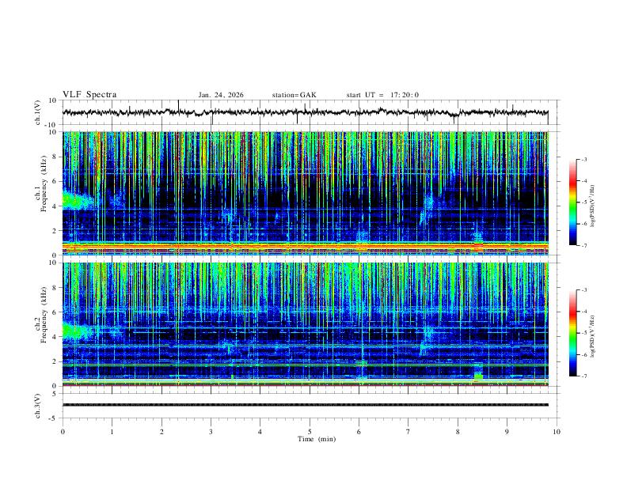
Task: Click the "VLF Spectra" plot title
Action: coord(89,95)
